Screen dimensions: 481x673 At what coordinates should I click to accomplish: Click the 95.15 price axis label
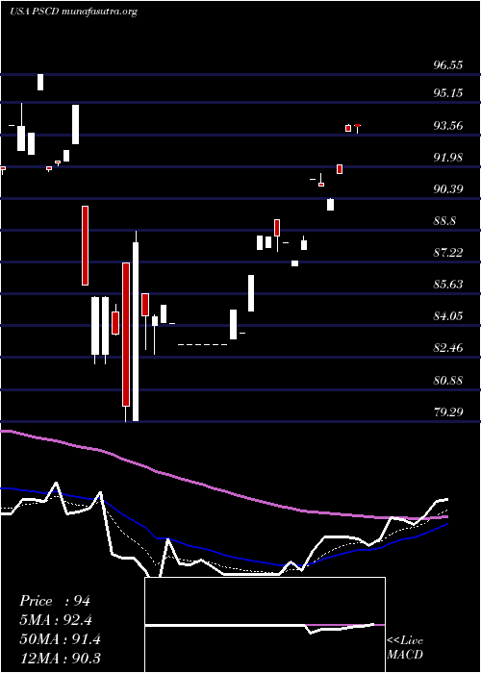click(x=447, y=92)
